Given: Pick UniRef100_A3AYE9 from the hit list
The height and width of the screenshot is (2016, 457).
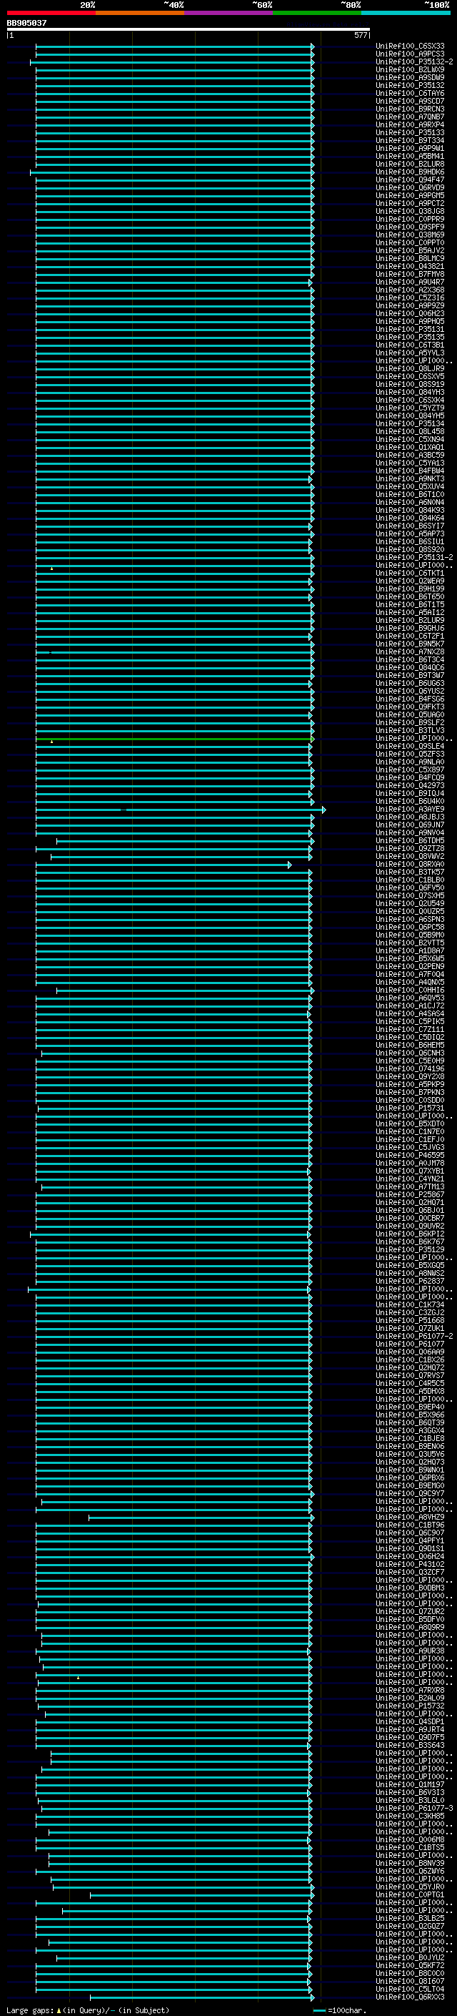Looking at the screenshot, I should 410,810.
